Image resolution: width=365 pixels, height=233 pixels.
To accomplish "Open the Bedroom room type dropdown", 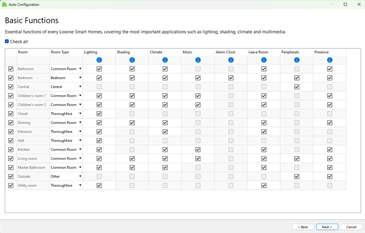I will (80, 78).
